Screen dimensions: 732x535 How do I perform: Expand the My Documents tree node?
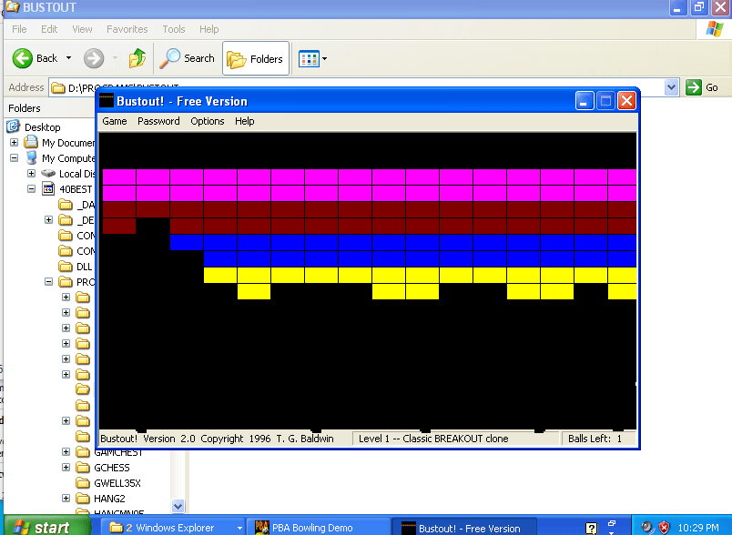[x=15, y=143]
